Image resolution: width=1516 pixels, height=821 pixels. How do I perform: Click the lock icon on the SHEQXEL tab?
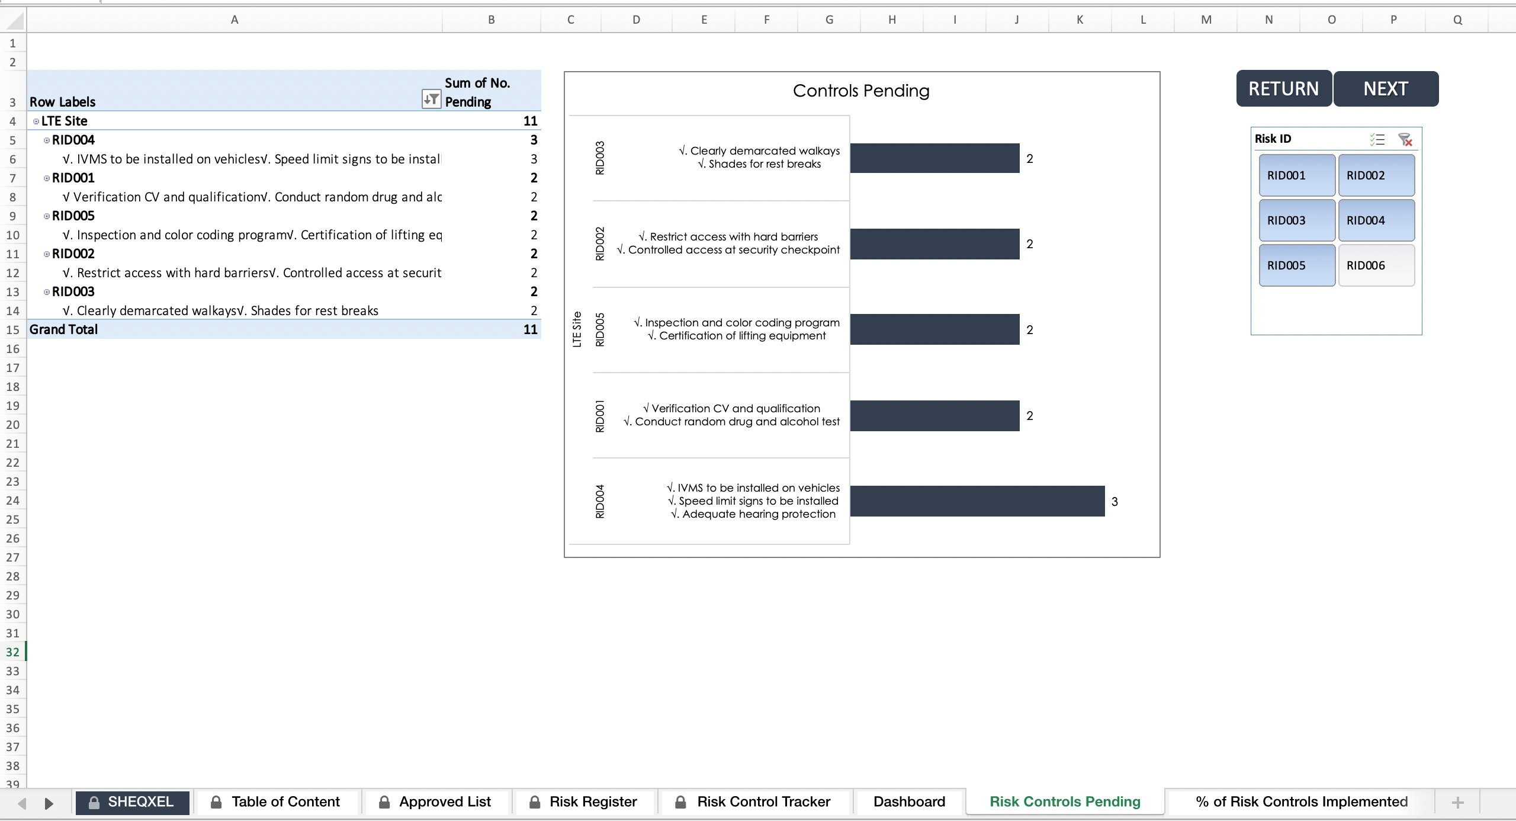(93, 802)
